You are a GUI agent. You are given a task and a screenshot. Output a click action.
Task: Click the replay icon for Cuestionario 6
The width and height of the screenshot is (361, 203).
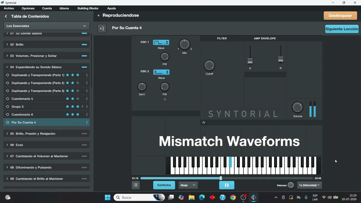pos(8,114)
